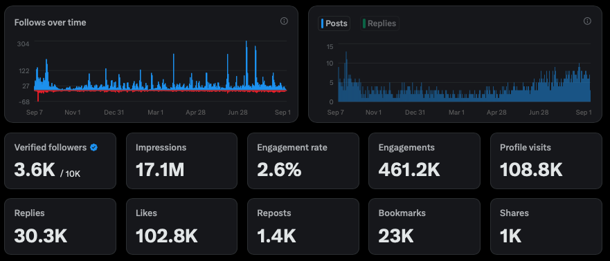Click the Follows over time title
This screenshot has width=610, height=261.
point(50,23)
